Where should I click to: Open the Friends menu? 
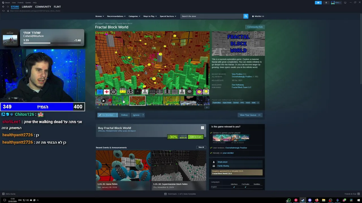point(20,3)
